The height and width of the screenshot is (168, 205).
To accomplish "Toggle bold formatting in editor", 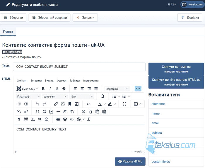I will [x=43, y=89].
